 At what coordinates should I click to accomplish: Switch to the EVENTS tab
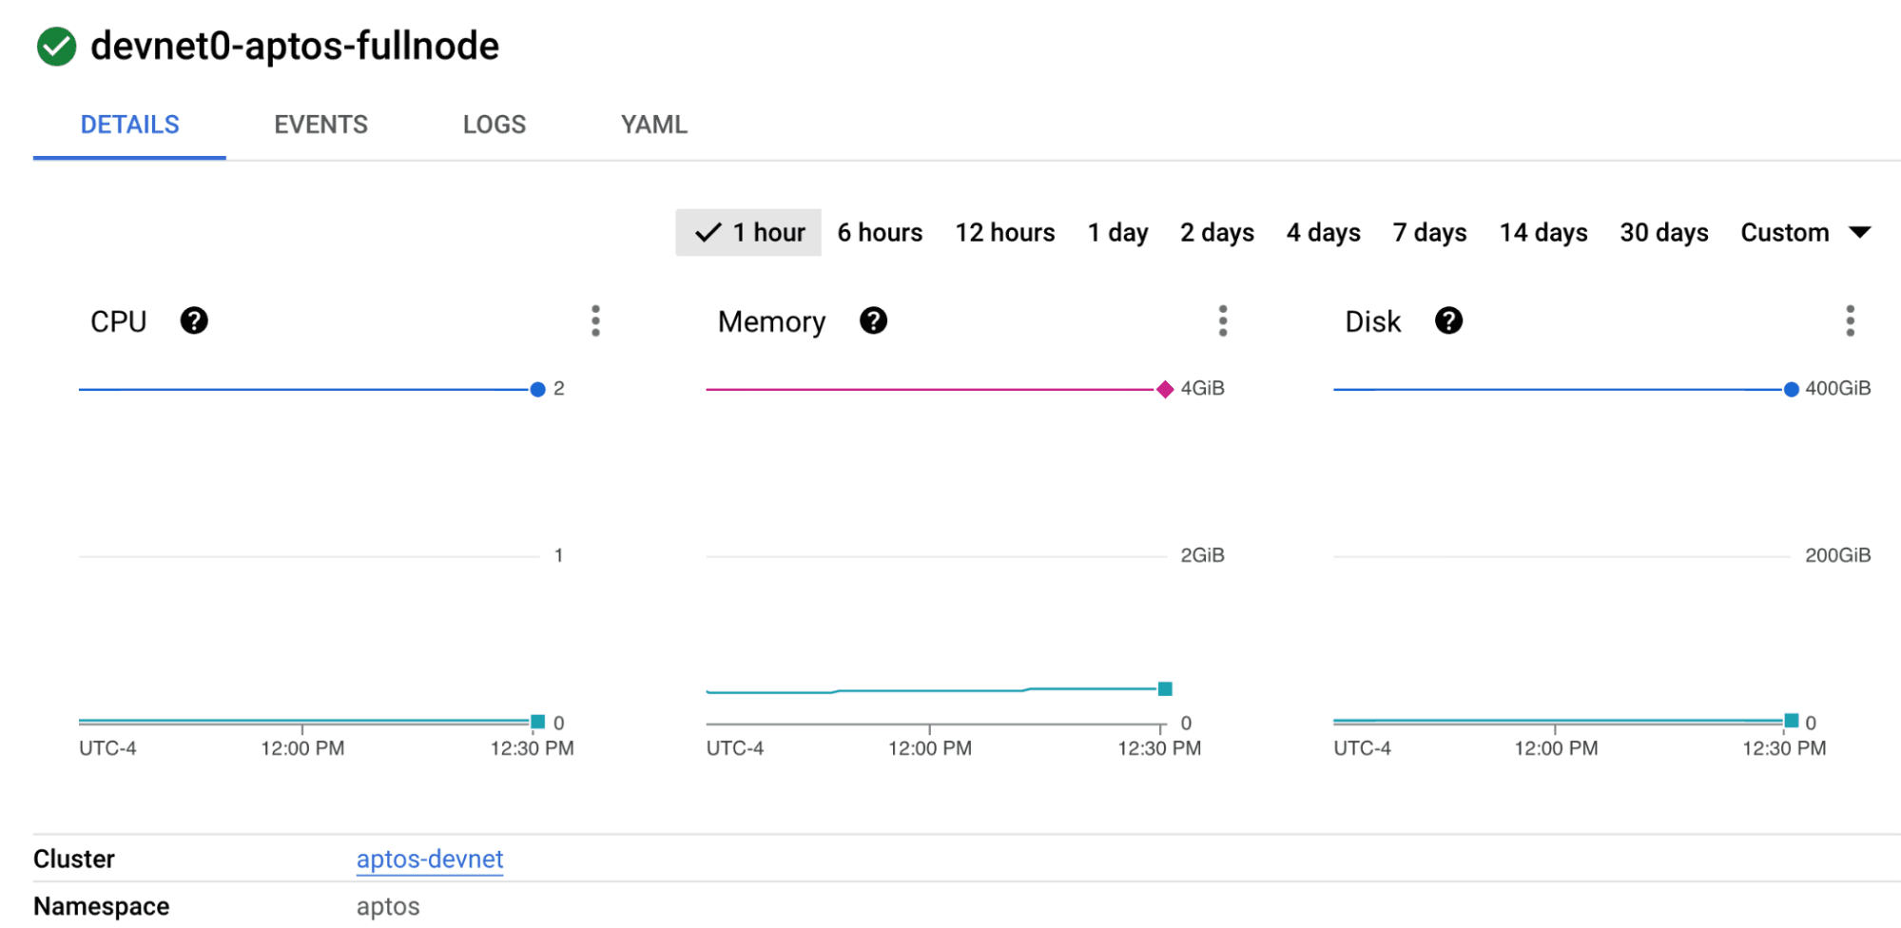tap(320, 124)
